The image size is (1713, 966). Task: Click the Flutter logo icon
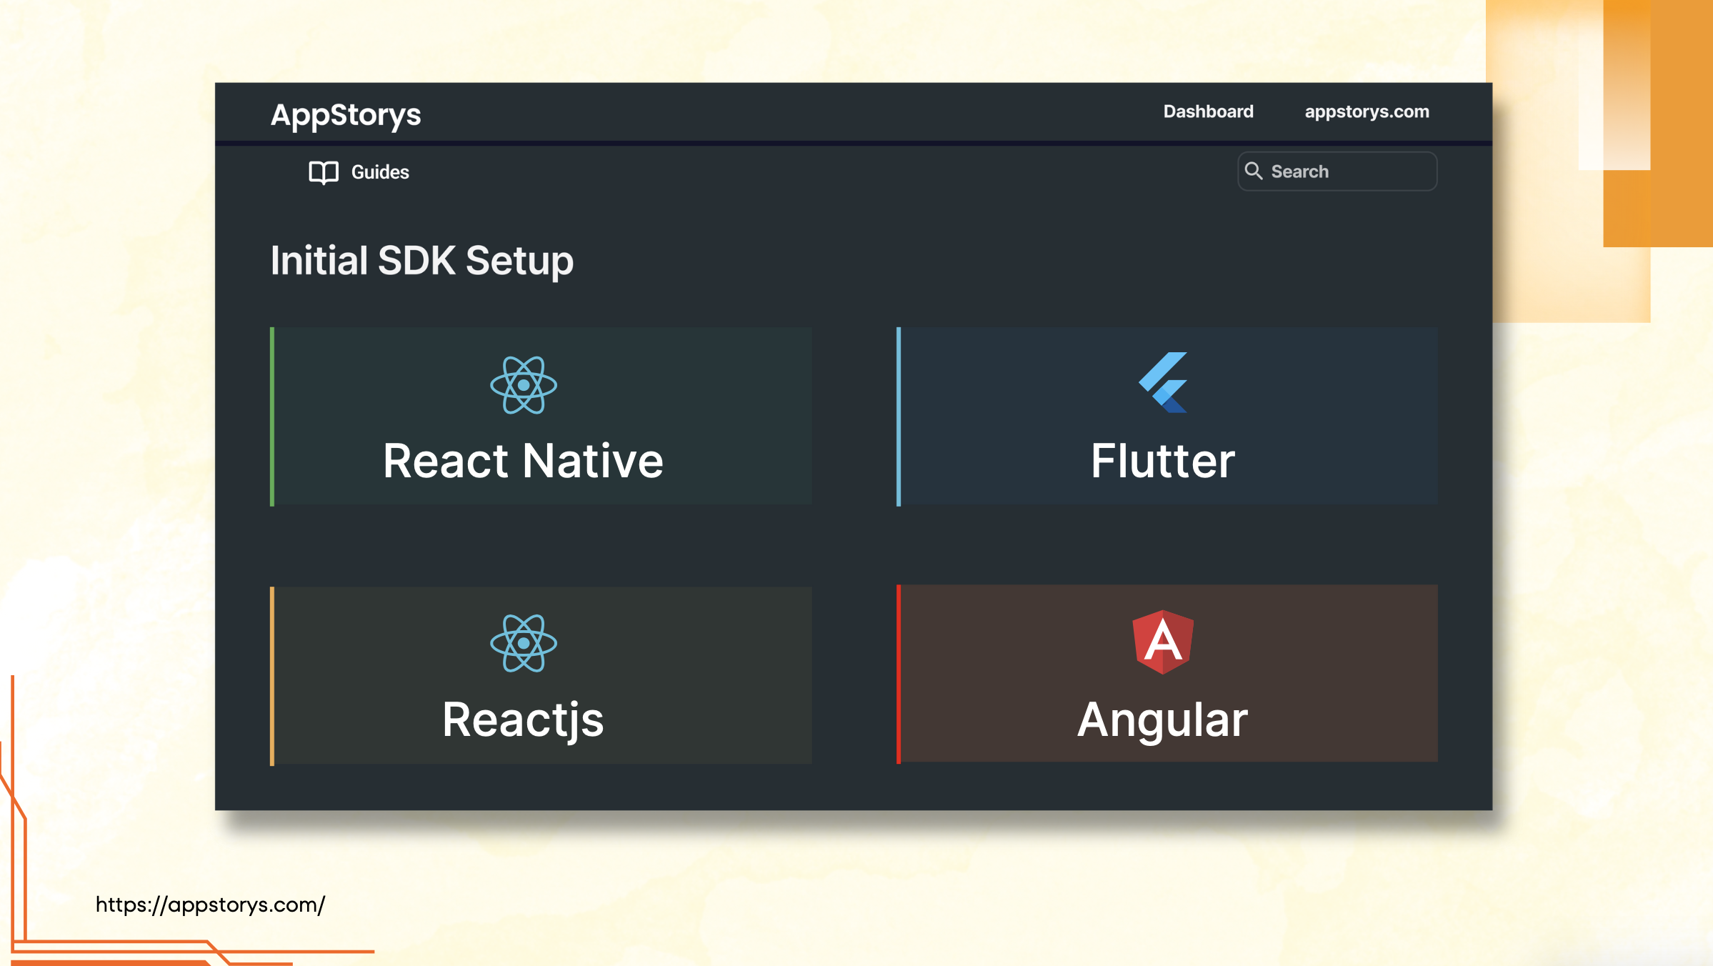1164,382
